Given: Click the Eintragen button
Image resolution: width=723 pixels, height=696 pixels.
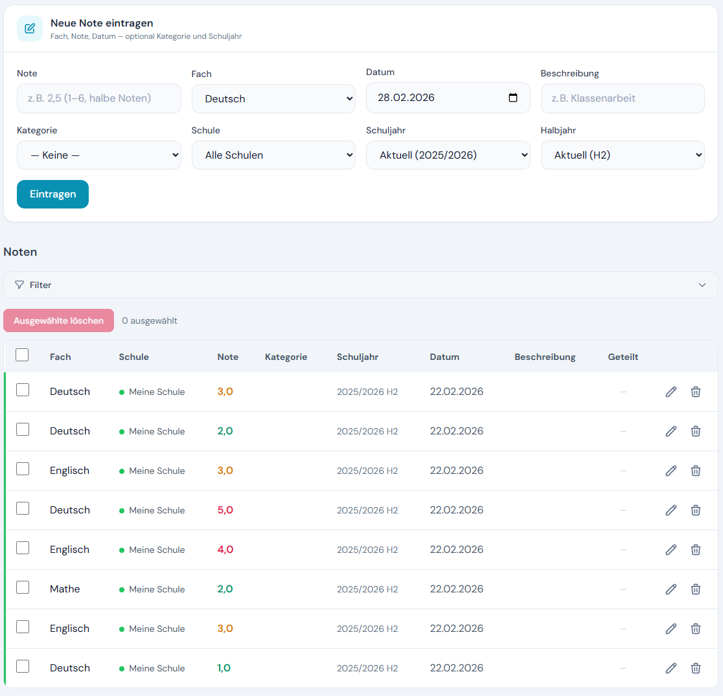Looking at the screenshot, I should (x=52, y=194).
